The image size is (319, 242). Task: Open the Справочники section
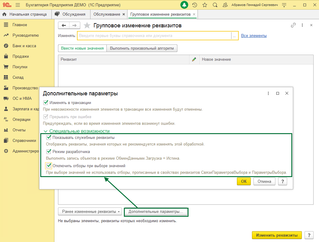pos(24,140)
